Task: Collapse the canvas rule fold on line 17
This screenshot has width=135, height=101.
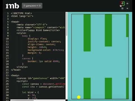Action: 10,59
